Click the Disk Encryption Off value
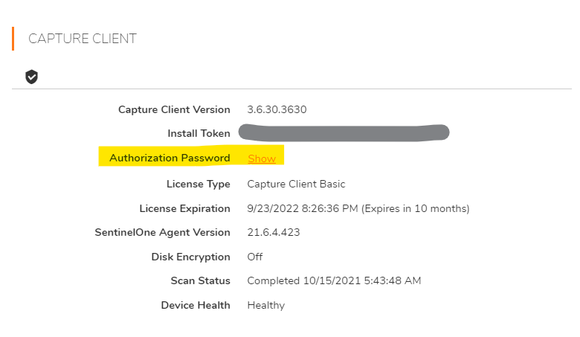The height and width of the screenshot is (337, 580). (x=255, y=257)
